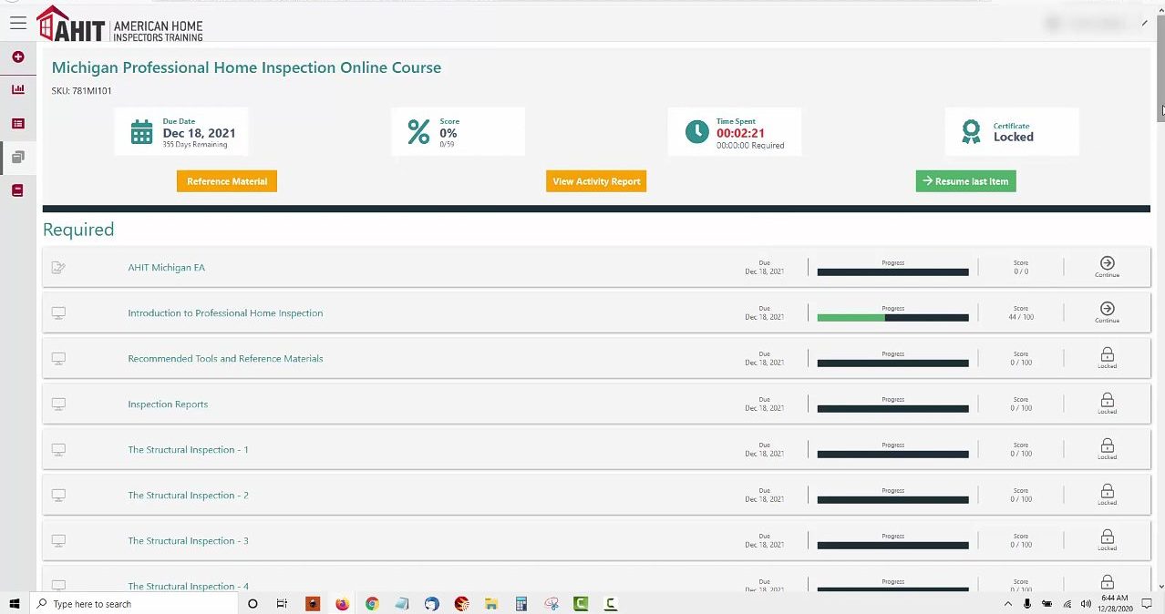1165x614 pixels.
Task: Continue the AHIT Michigan EA item
Action: point(1107,267)
